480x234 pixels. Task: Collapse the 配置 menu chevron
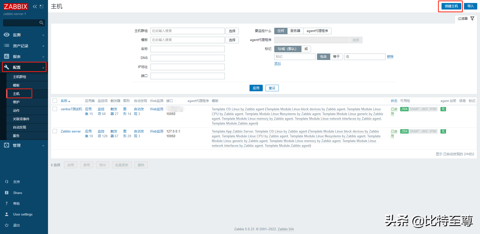(43, 67)
